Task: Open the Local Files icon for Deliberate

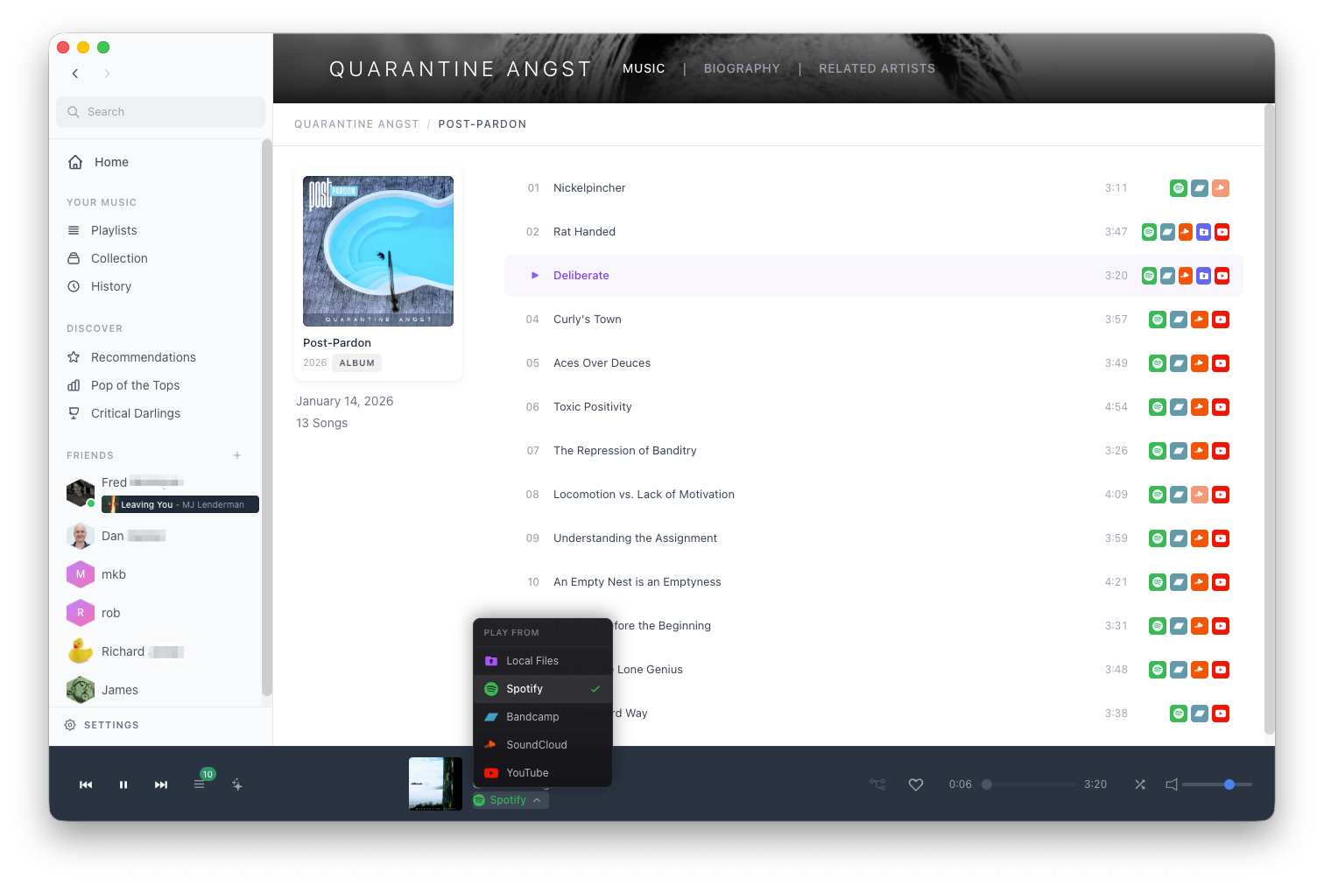Action: pyautogui.click(x=1203, y=275)
